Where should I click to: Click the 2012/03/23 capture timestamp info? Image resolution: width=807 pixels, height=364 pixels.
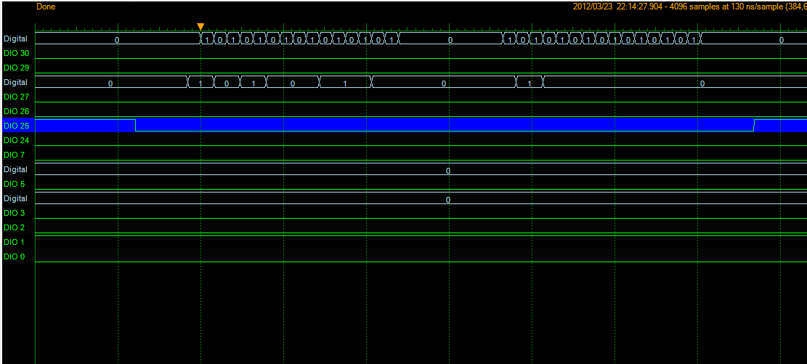689,7
